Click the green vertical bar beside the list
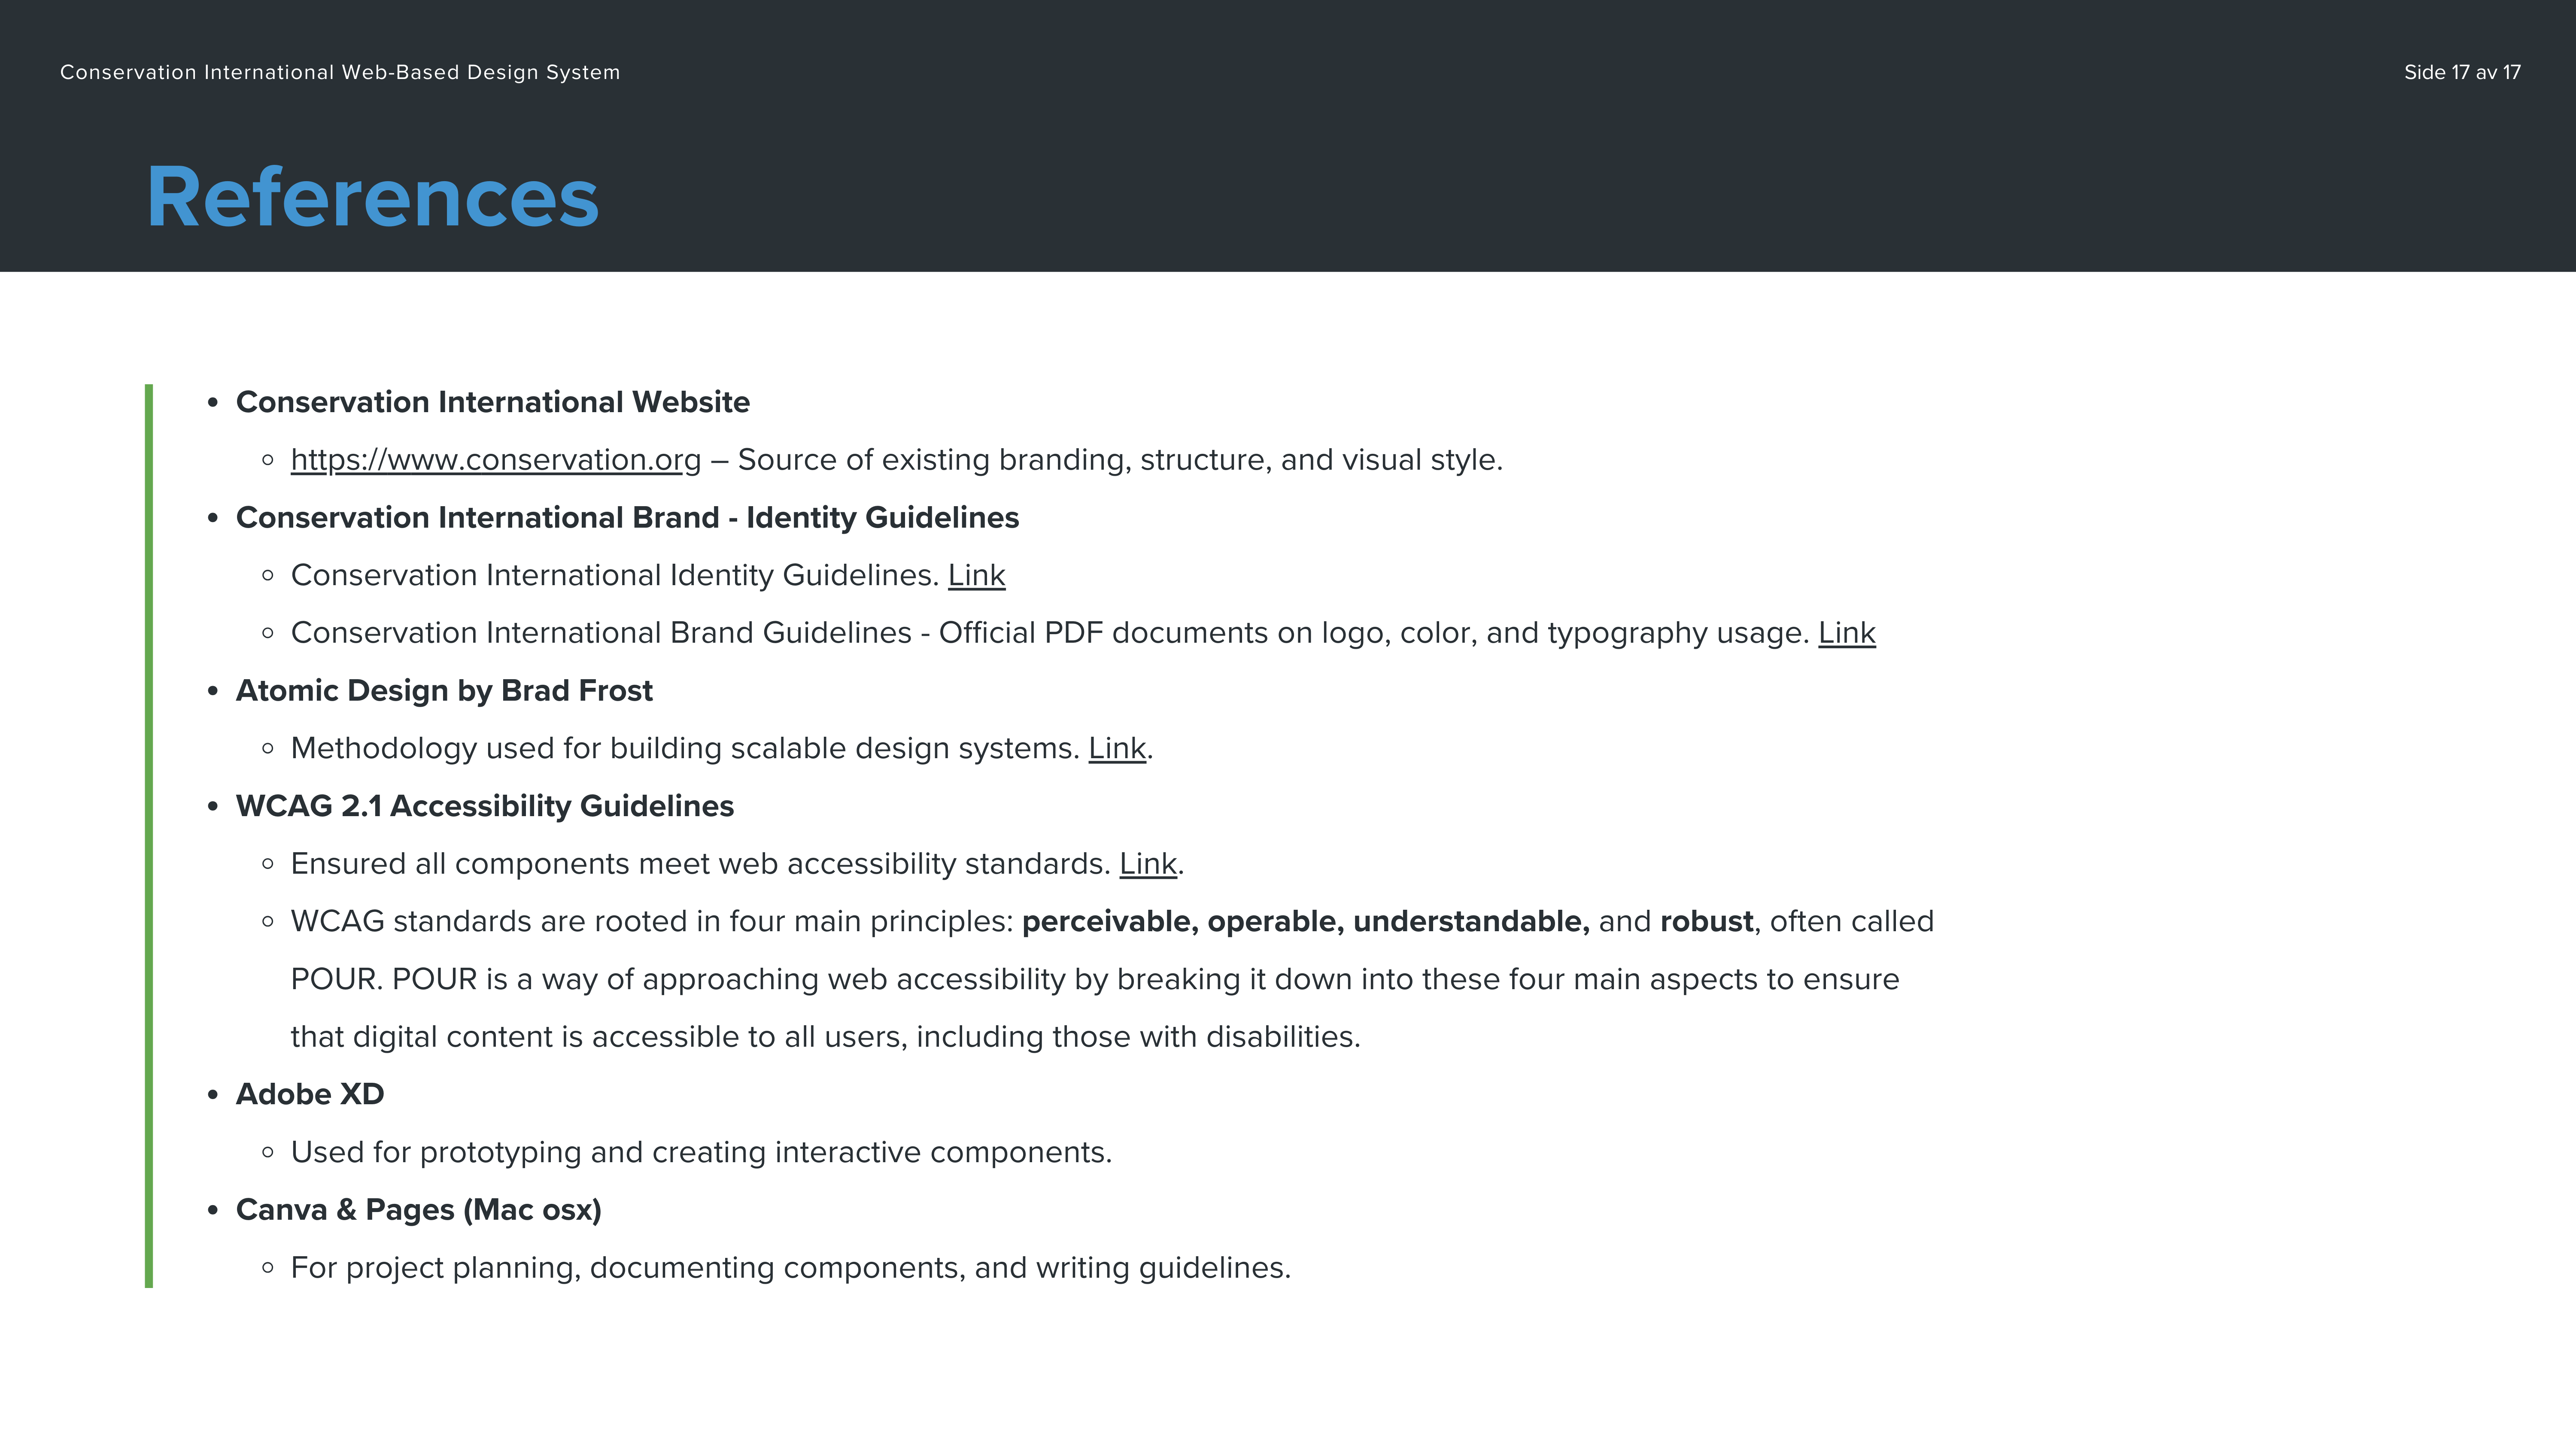The image size is (2576, 1449). pyautogui.click(x=149, y=835)
